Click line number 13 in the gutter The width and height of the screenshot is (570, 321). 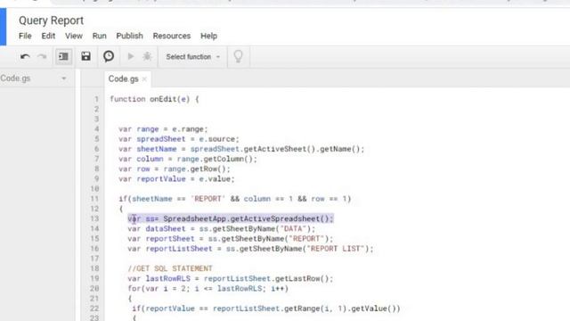click(94, 218)
